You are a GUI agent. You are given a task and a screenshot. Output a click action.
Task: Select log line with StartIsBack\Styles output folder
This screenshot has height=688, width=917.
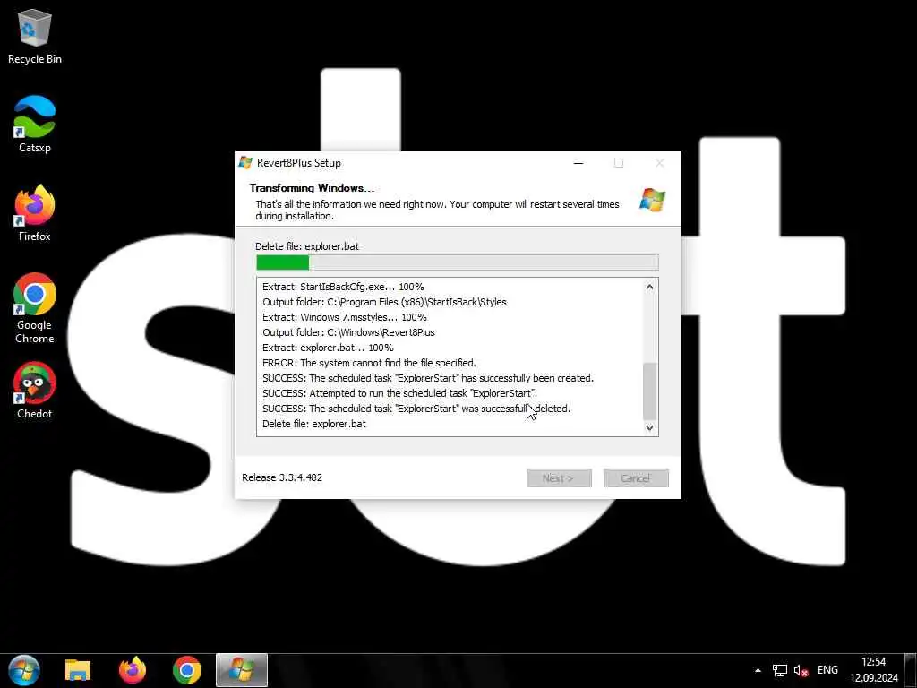tap(384, 302)
